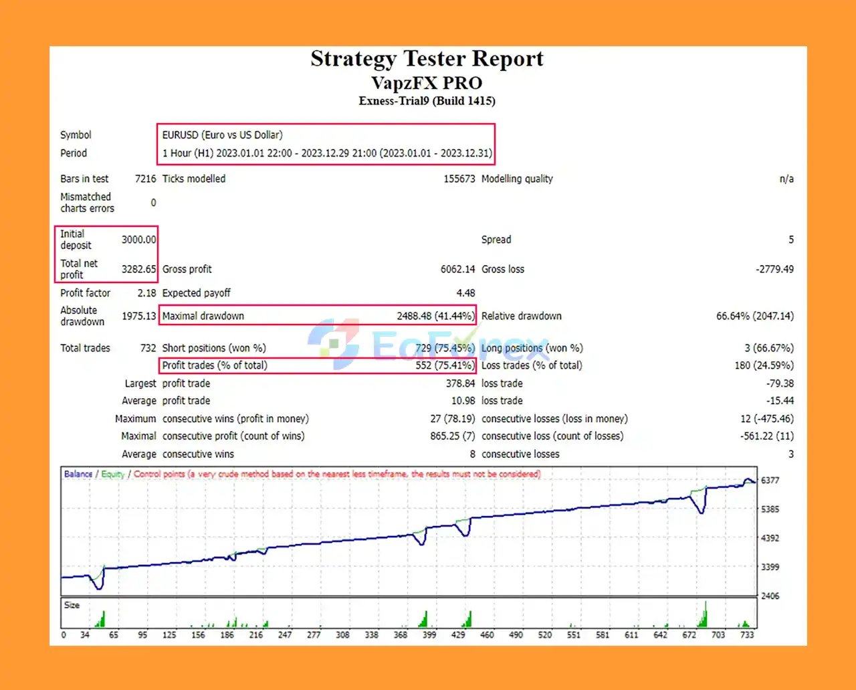Click the Gross loss -2779.49 value
The height and width of the screenshot is (690, 856).
click(775, 269)
